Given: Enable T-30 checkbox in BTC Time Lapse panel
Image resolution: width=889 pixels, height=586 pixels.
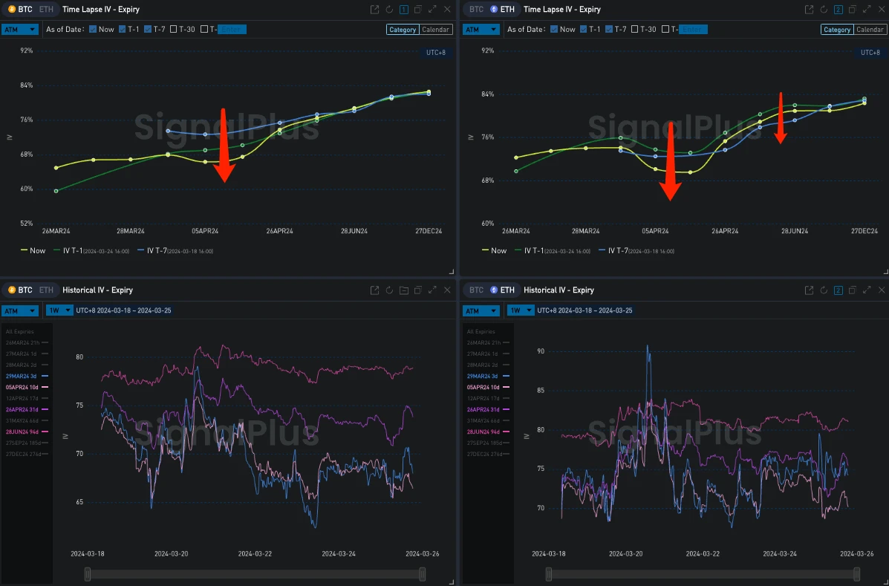Looking at the screenshot, I should coord(173,30).
